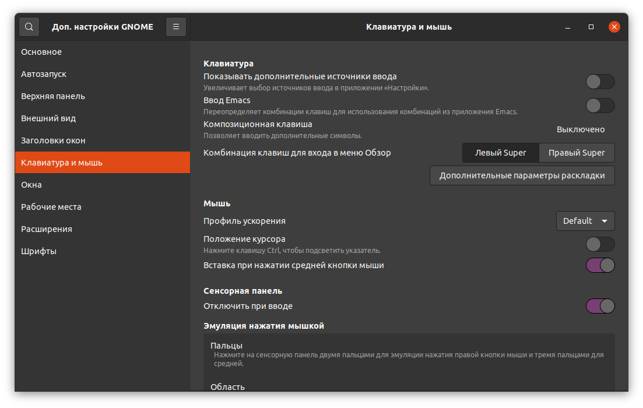Turn on the Emacs input switch
The height and width of the screenshot is (408, 643).
pos(600,105)
